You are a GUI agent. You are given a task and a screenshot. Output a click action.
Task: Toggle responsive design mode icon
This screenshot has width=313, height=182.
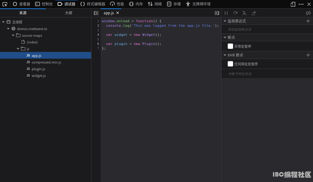tap(293, 4)
